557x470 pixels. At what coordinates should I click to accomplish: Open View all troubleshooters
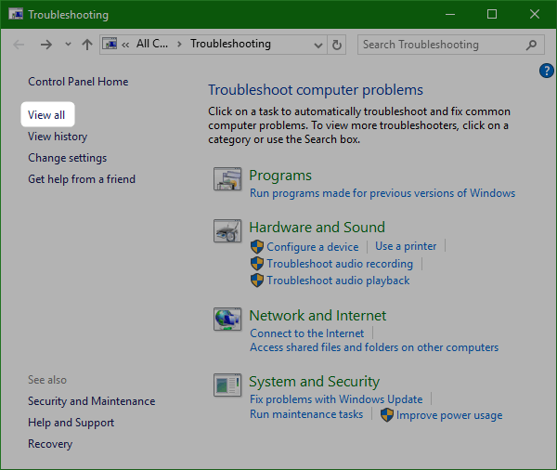46,115
